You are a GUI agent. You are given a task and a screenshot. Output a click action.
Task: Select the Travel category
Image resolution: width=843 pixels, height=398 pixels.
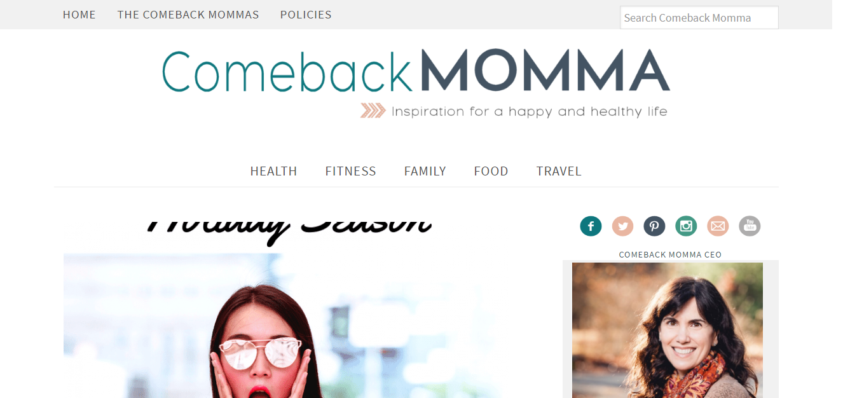point(559,171)
